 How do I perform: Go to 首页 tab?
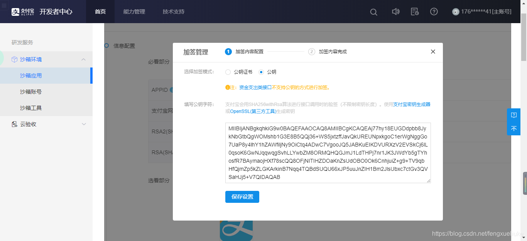pos(100,12)
